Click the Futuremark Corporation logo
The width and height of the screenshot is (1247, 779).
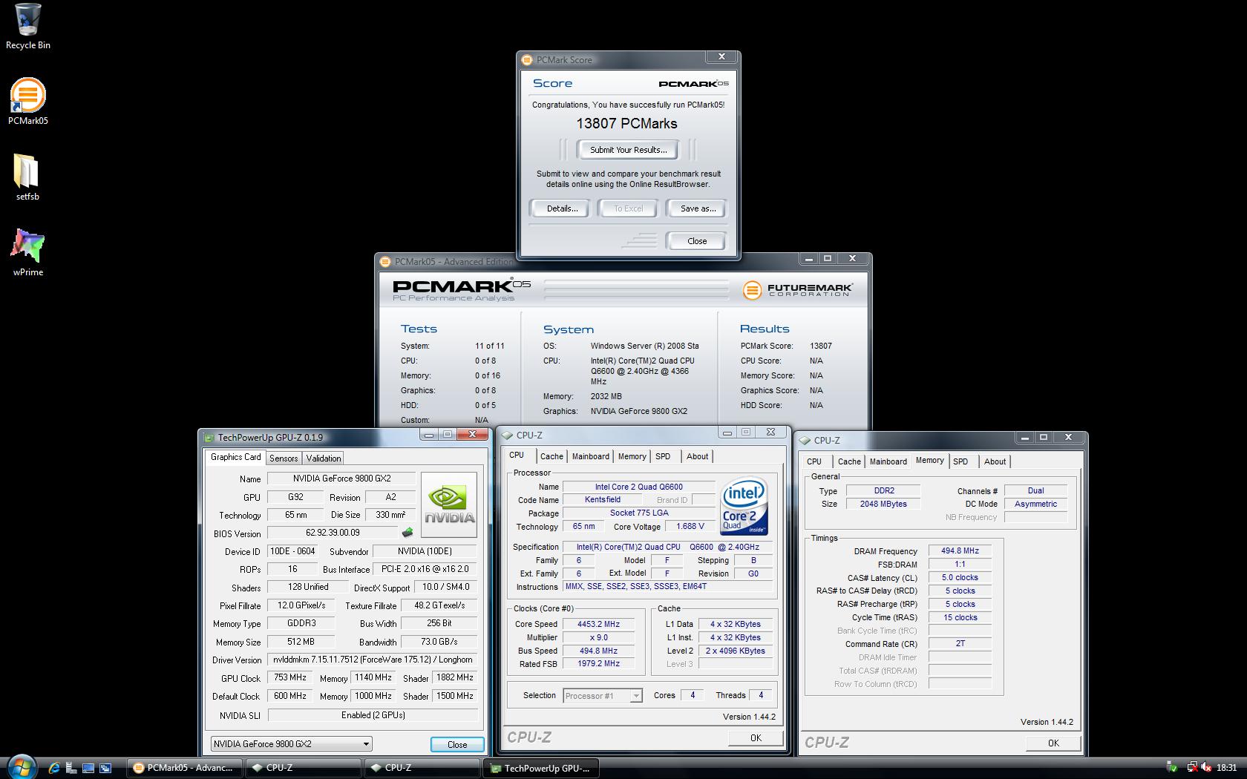[x=797, y=289]
